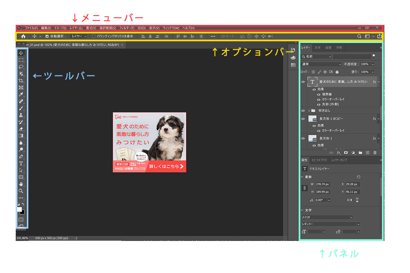Select the Frame tool
This screenshot has width=410, height=273.
21,88
